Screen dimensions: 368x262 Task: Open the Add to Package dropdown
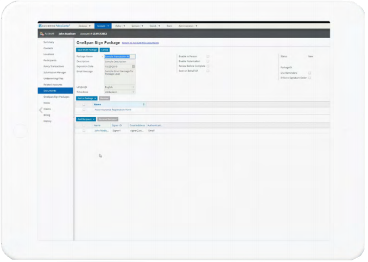[86, 98]
